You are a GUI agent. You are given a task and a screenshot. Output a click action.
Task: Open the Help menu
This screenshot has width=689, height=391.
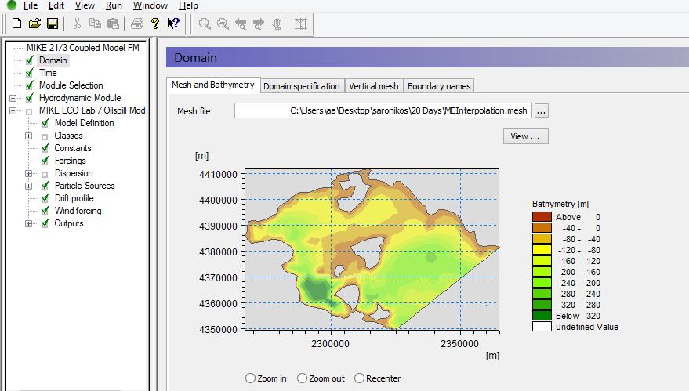tap(188, 5)
